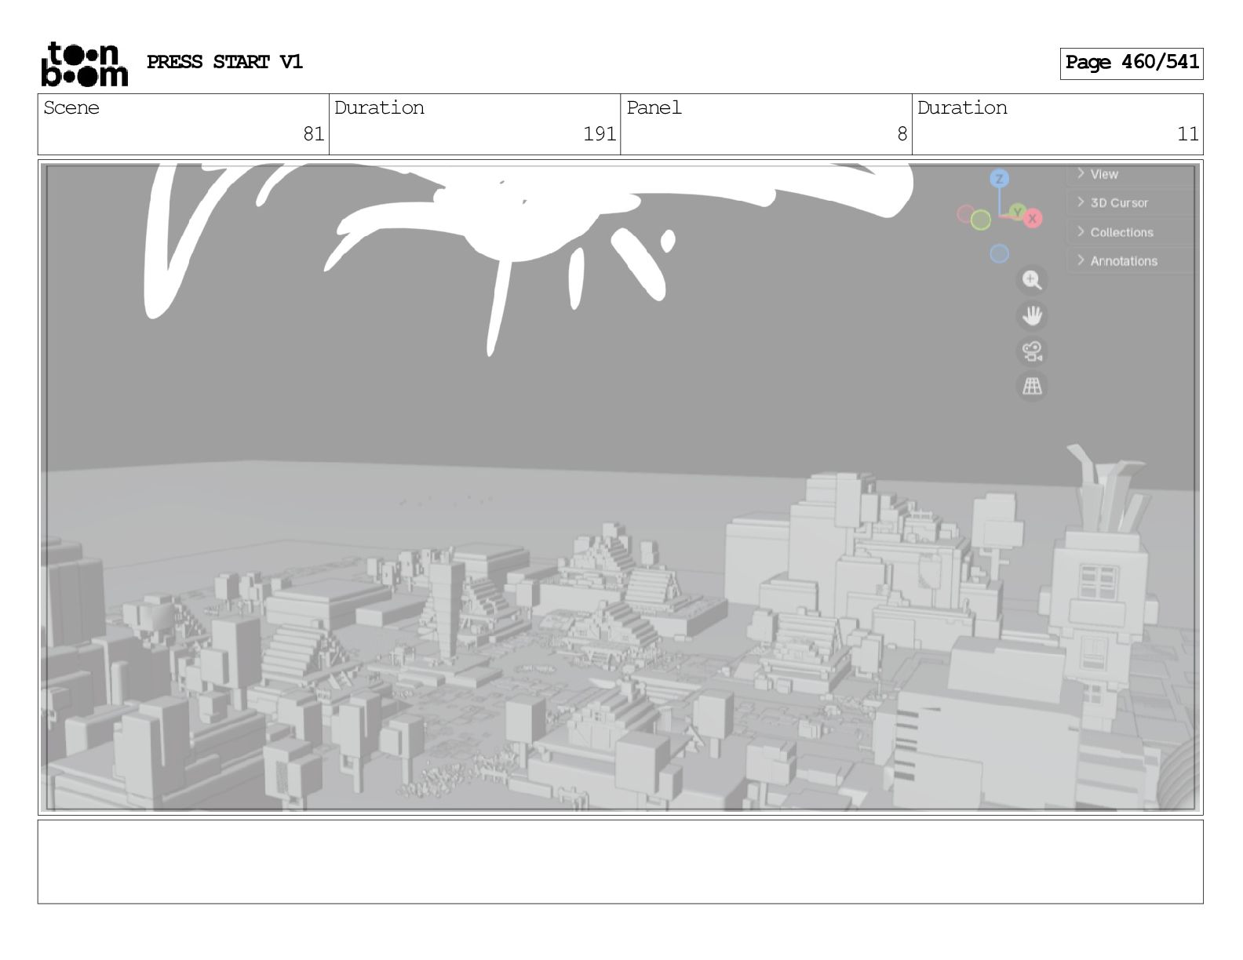Image resolution: width=1243 pixels, height=960 pixels.
Task: Expand the 3D Cursor panel
Action: pos(1130,202)
